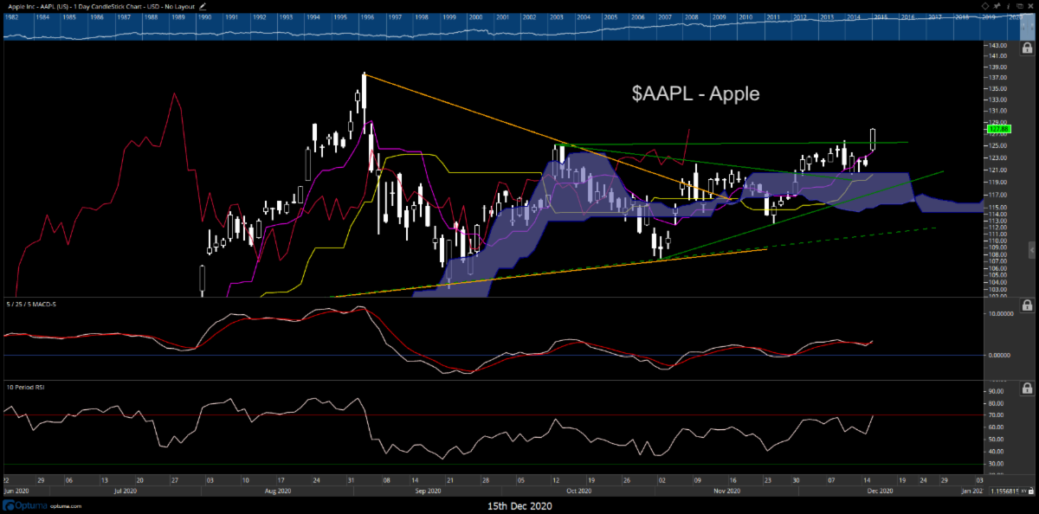Click the chart title 'Apple Inc - AAPL (US)'
Screen dimensions: 1039x514
[38, 7]
